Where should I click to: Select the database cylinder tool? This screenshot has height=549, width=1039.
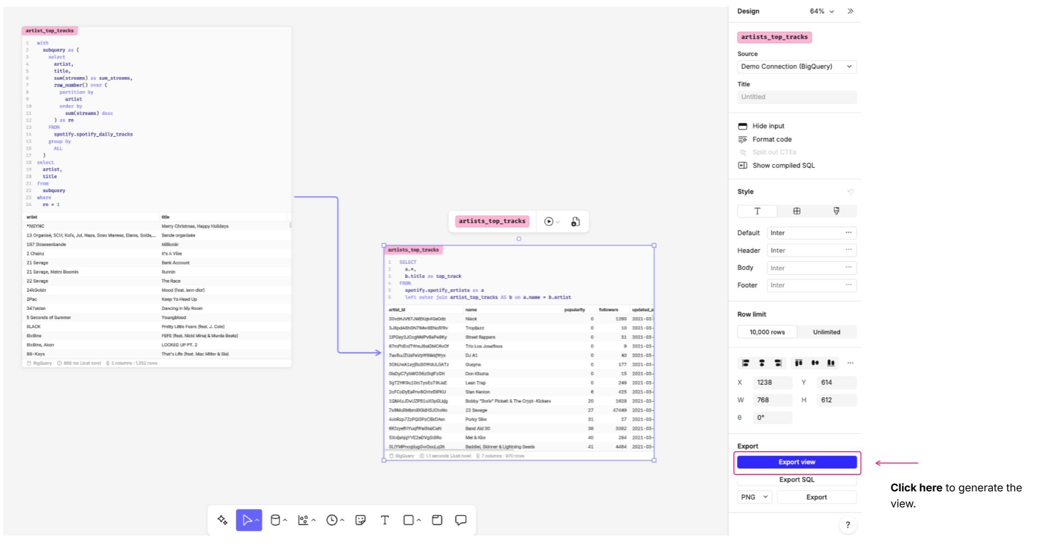[275, 520]
